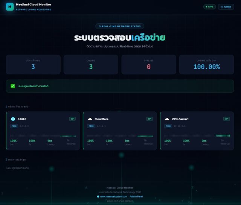Click the uptime history bar of Cloudflare
241x205 pixels.
tap(120, 136)
